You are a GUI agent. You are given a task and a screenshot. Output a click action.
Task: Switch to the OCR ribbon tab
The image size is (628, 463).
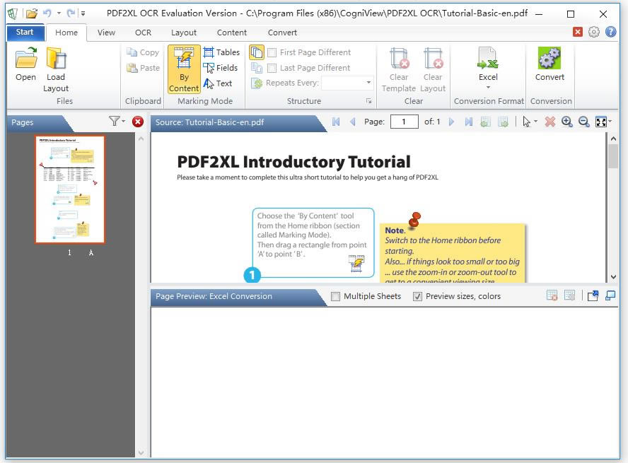coord(143,33)
